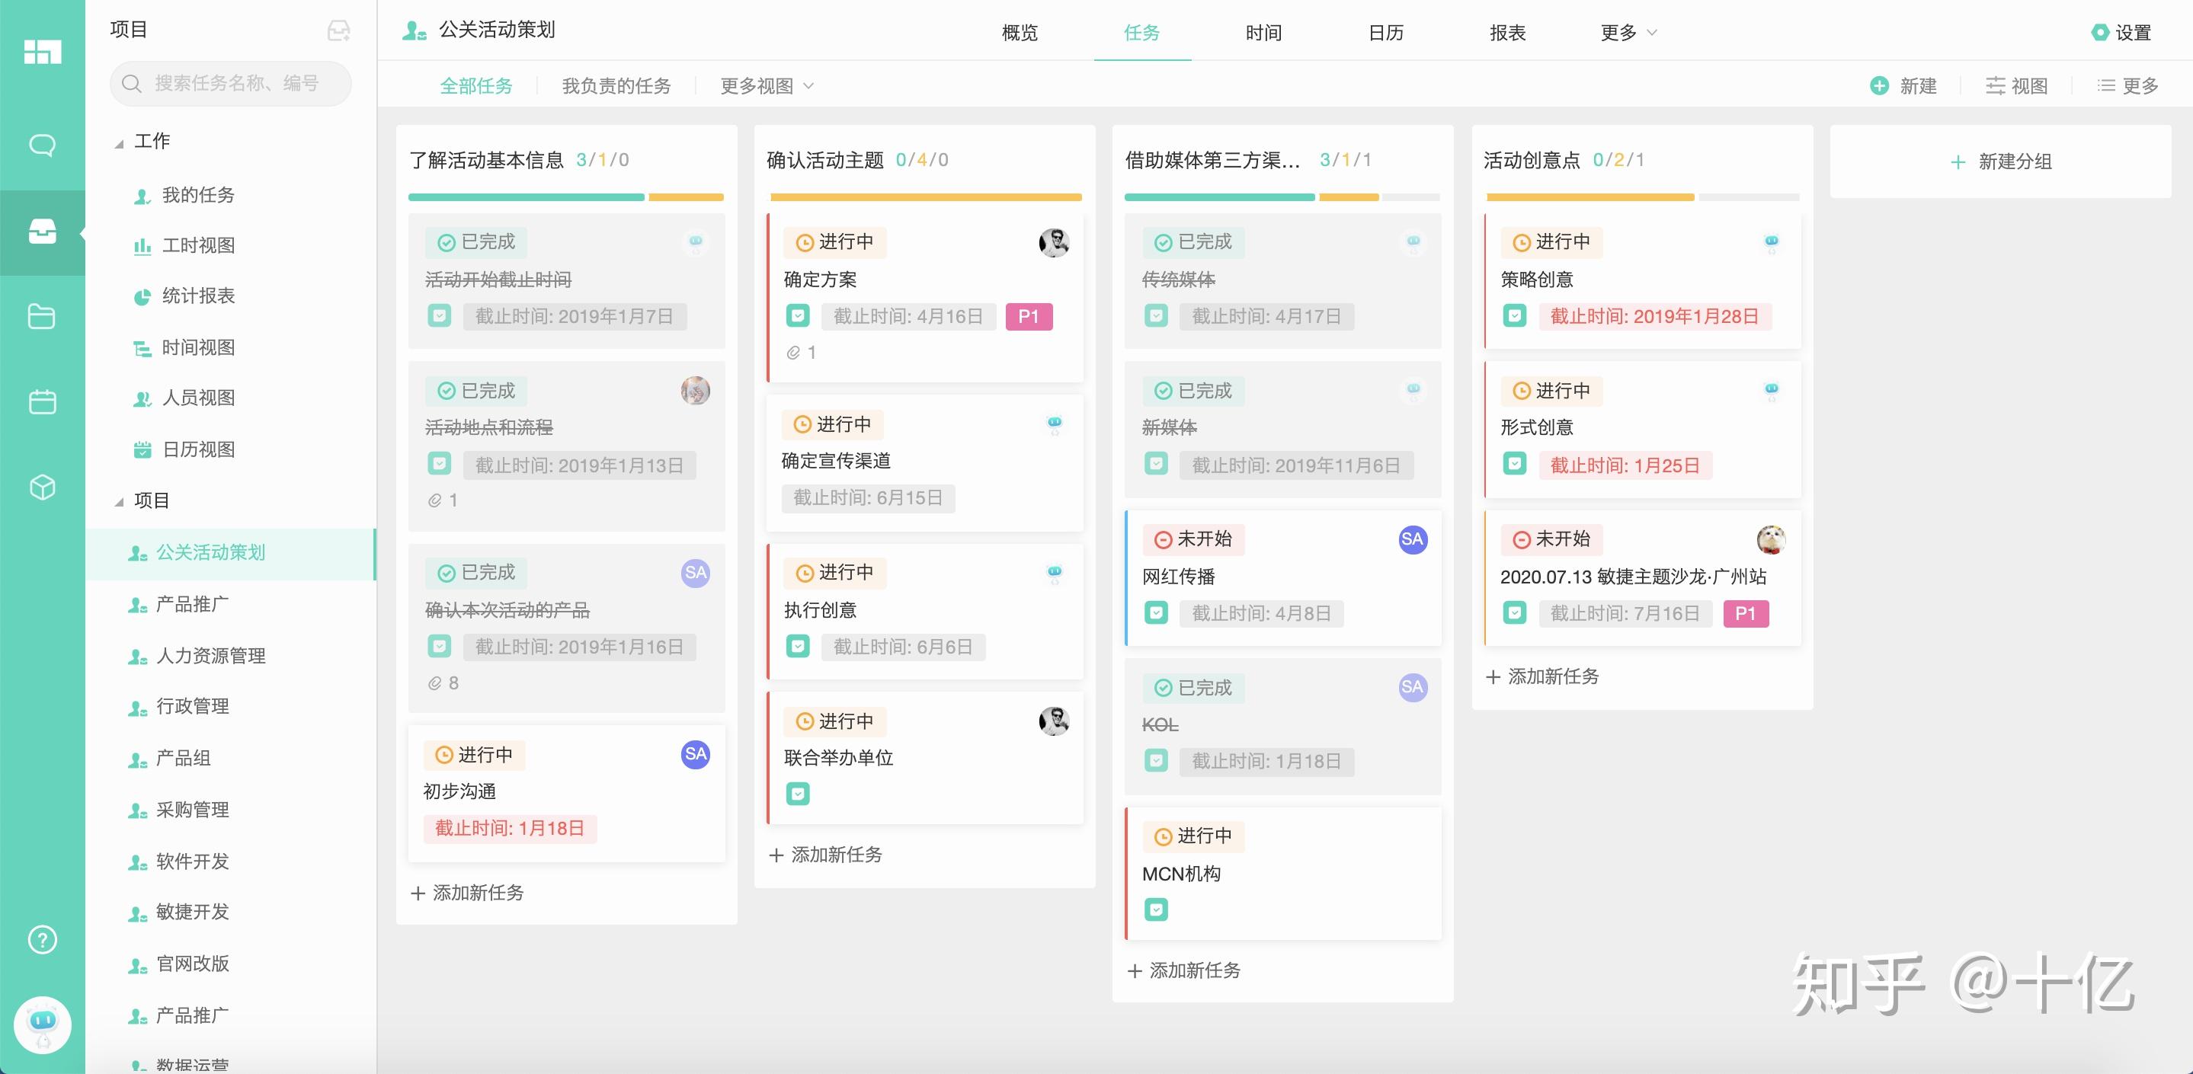Screen dimensions: 2193x1074
Task: Click progress bar under 了解活动基本信息
Action: point(565,197)
